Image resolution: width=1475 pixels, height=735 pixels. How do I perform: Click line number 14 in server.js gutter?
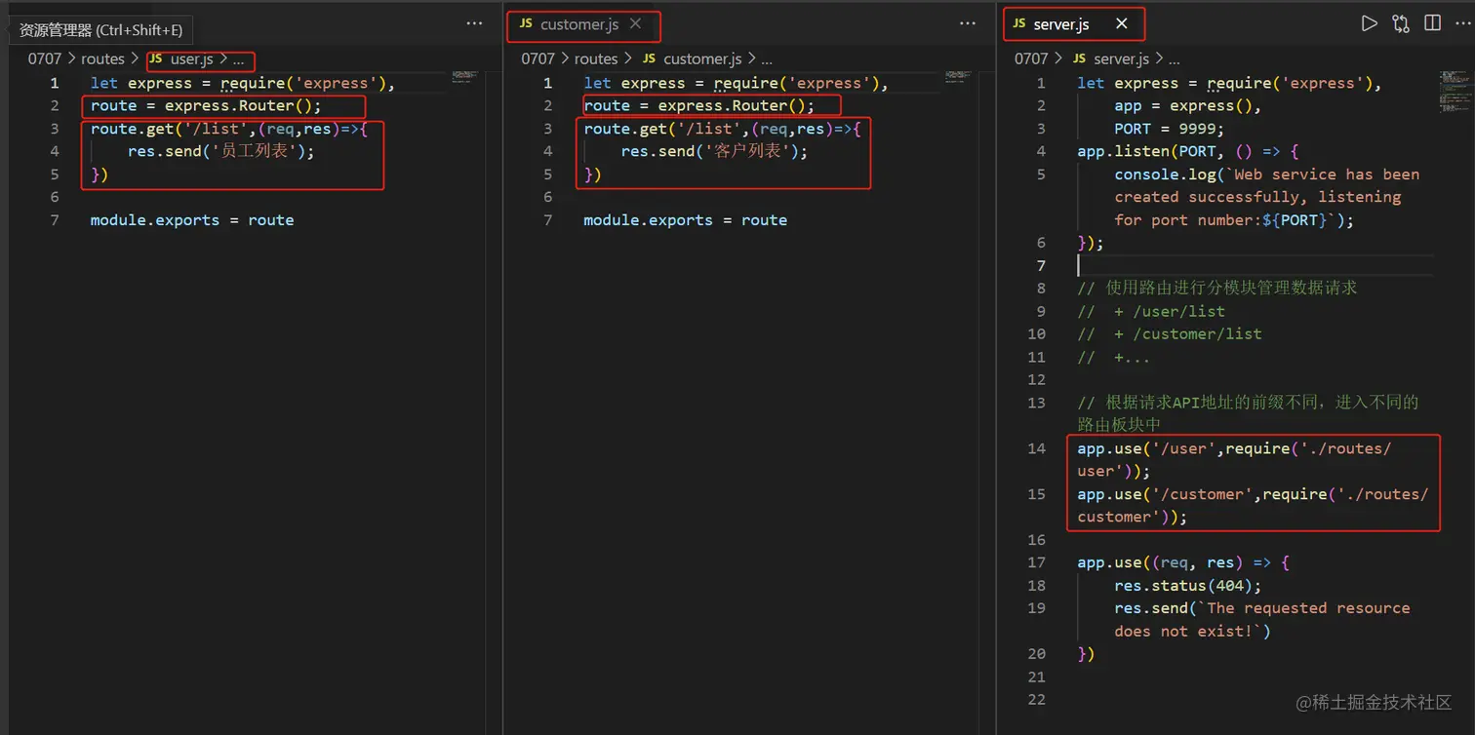pyautogui.click(x=1036, y=448)
